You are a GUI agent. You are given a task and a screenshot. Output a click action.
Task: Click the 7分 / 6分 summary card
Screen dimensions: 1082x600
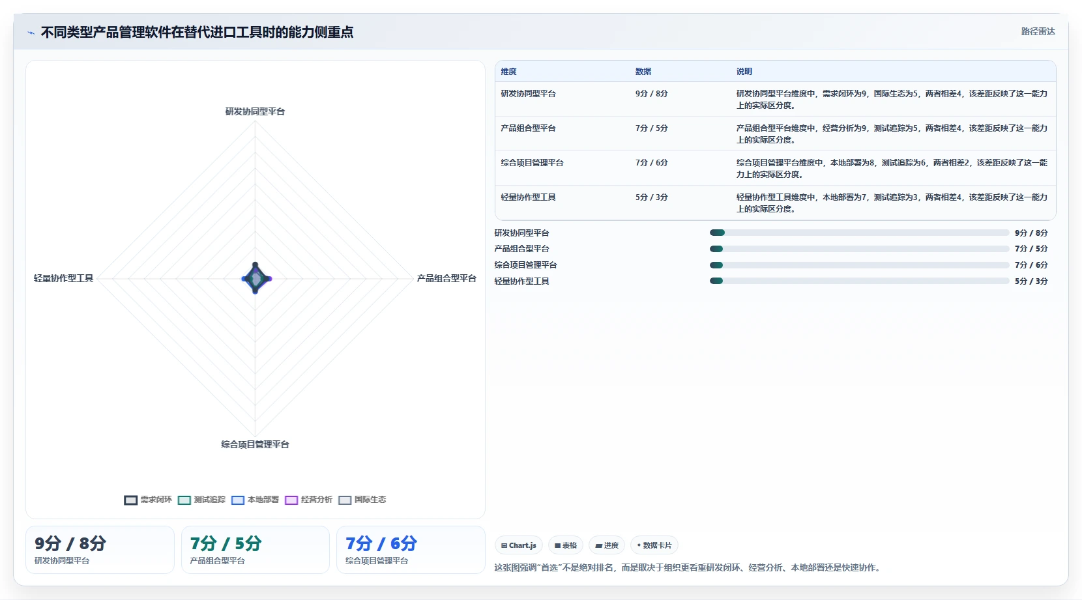coord(411,550)
